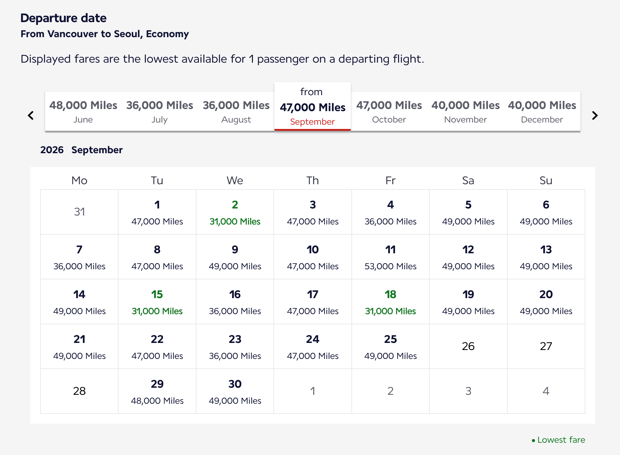Click the right arrow to view later months
The image size is (620, 455).
coord(595,115)
